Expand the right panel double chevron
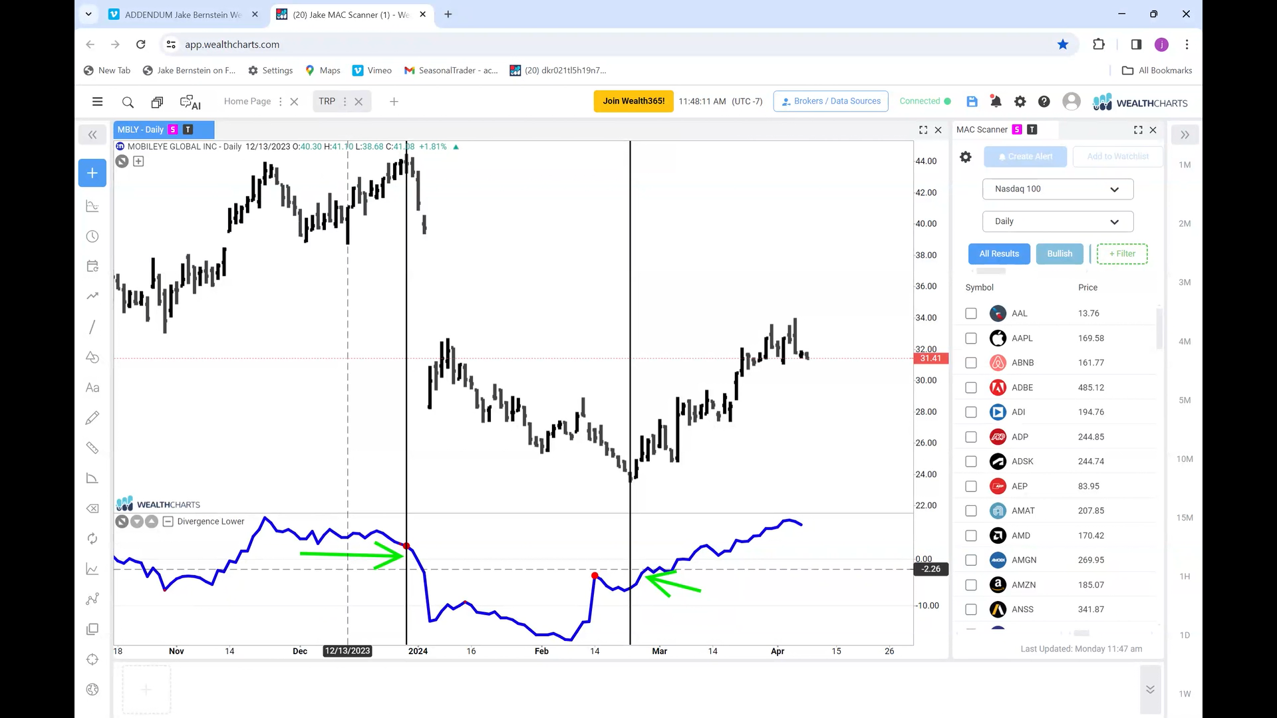 [1185, 135]
